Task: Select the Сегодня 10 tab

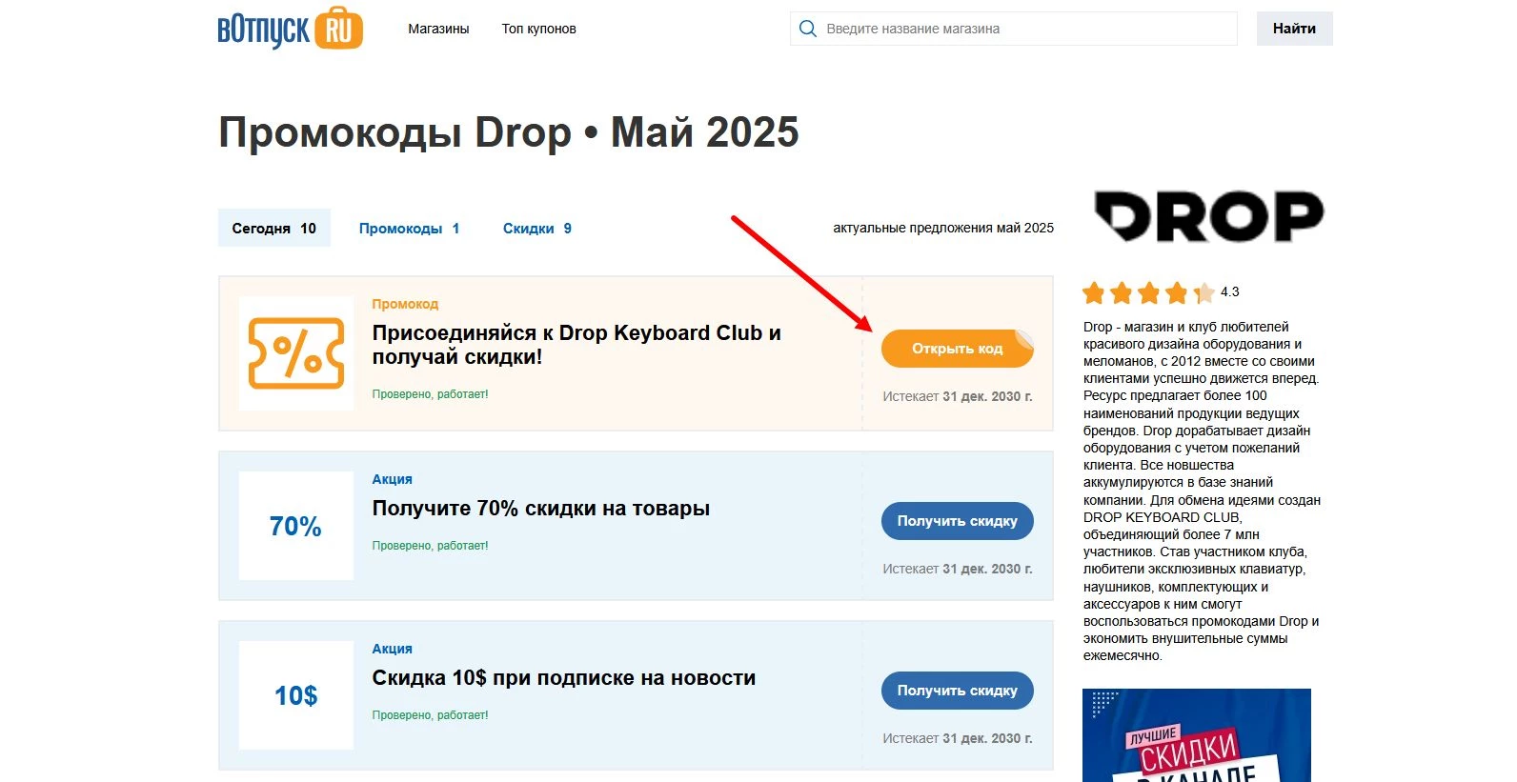Action: pos(274,228)
